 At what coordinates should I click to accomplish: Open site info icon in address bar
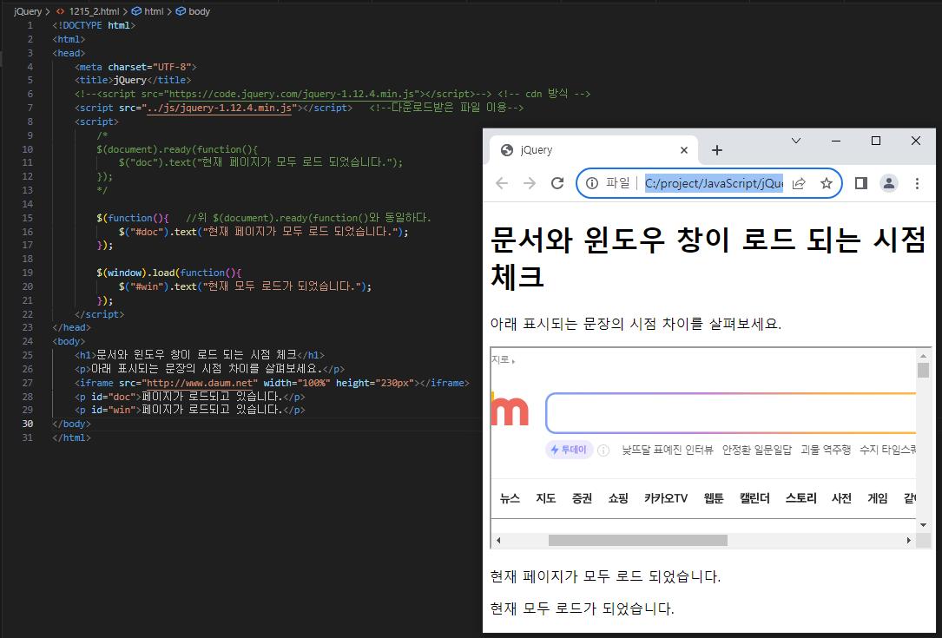tap(592, 183)
